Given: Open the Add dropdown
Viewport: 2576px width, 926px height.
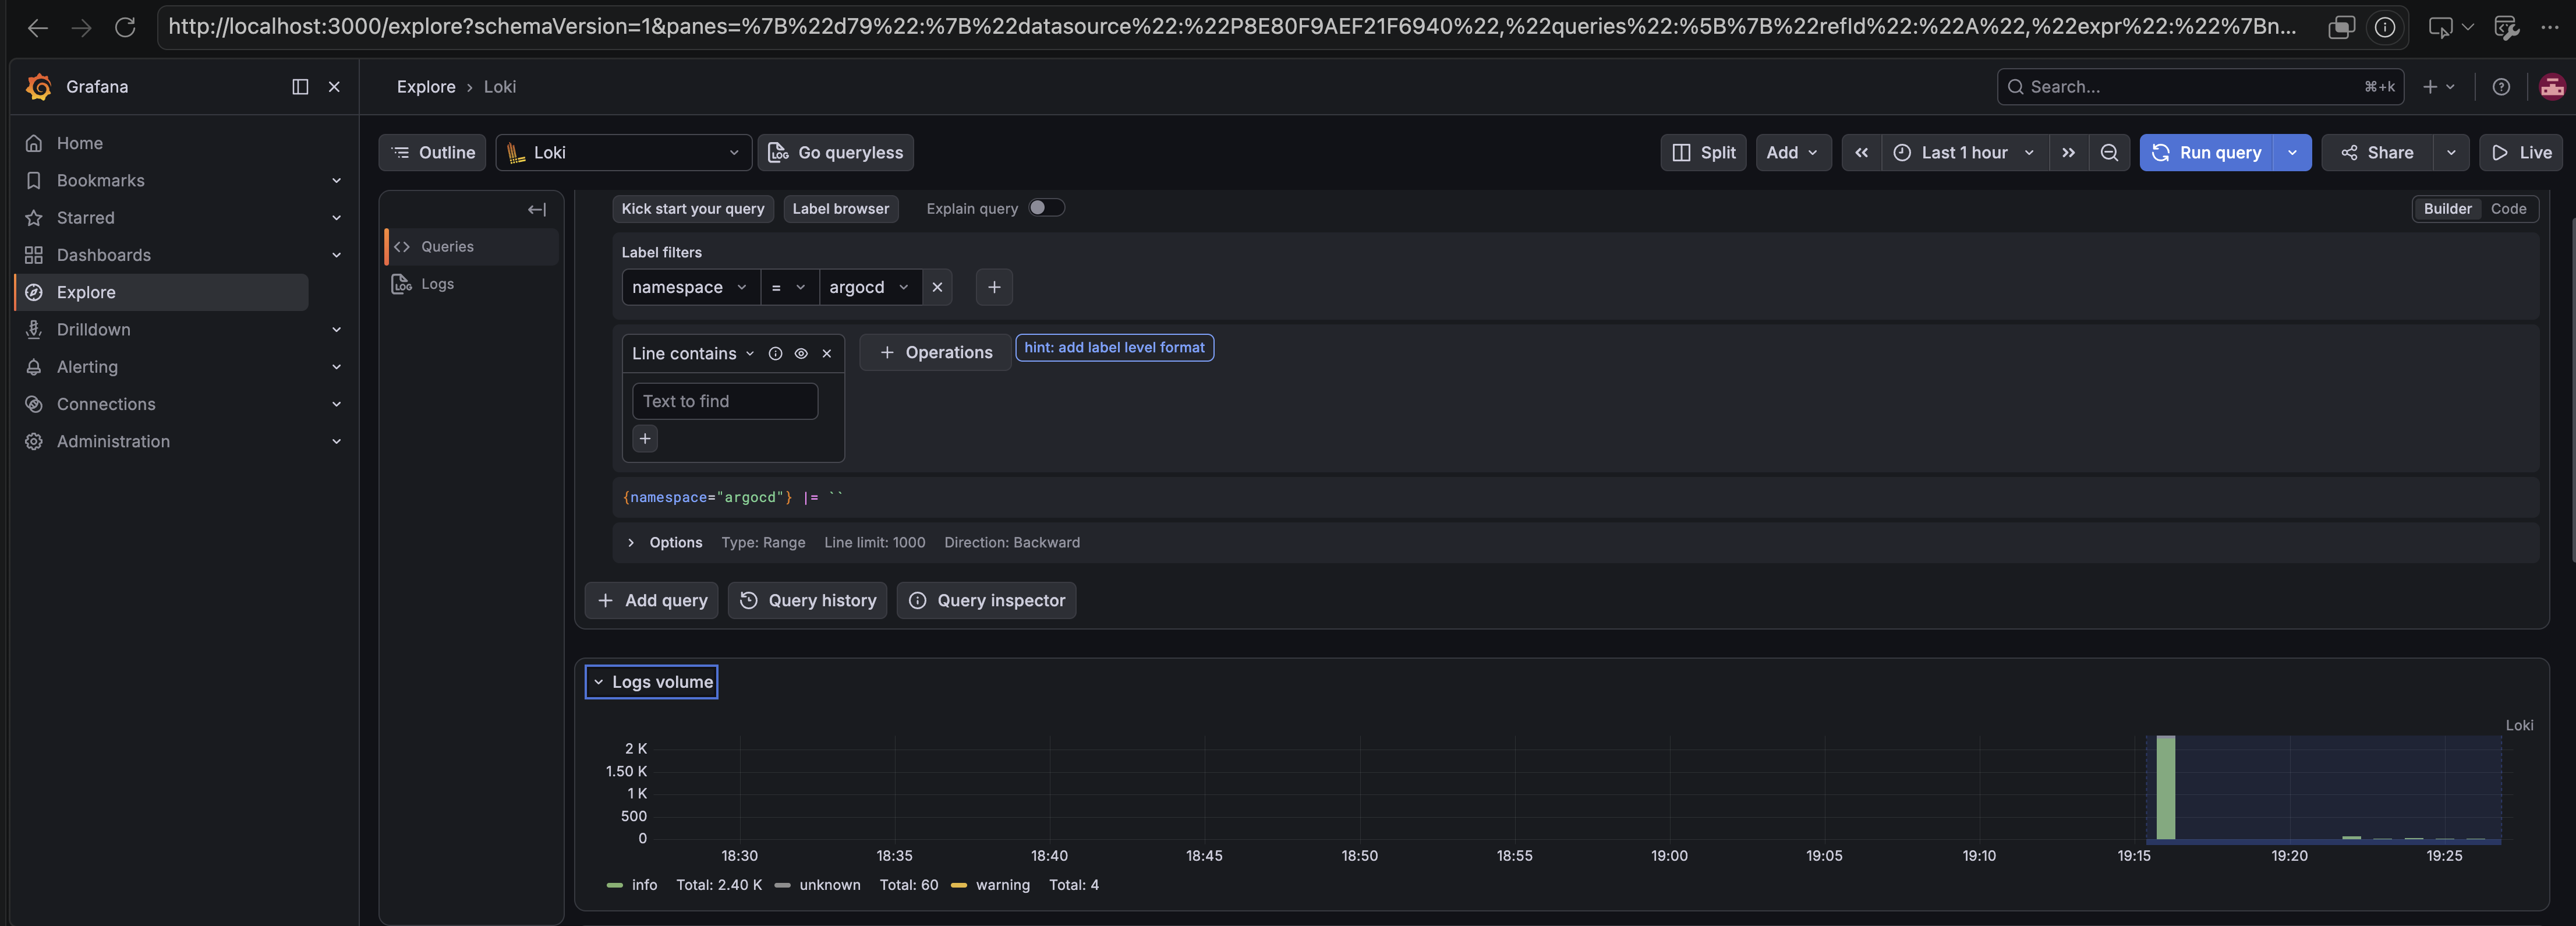Looking at the screenshot, I should [x=1793, y=152].
